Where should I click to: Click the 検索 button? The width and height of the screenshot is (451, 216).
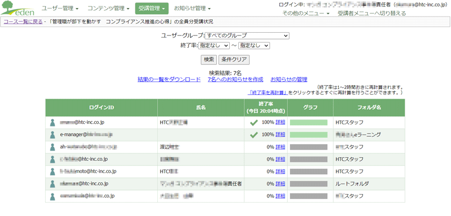coord(209,59)
